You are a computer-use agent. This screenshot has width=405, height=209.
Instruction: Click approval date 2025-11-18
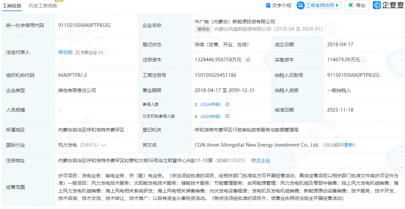point(340,110)
